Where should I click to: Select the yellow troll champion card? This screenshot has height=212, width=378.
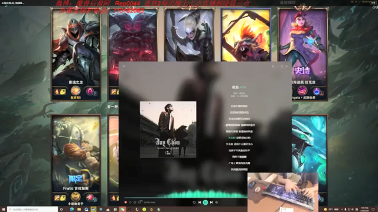pyautogui.click(x=246, y=35)
